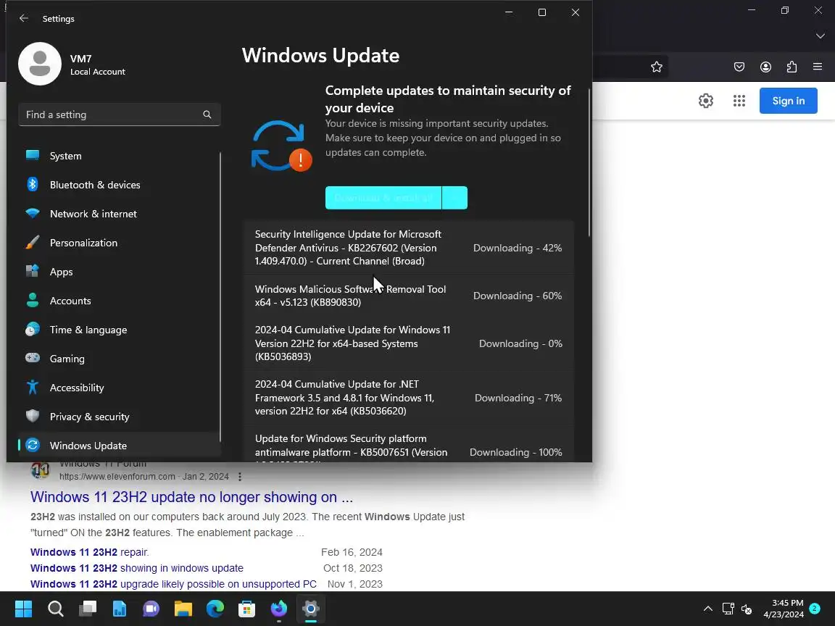Open the network tray icon

(x=728, y=609)
